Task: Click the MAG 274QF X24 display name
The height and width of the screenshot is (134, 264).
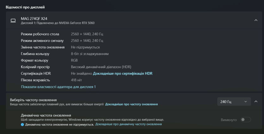Action: coord(34,19)
